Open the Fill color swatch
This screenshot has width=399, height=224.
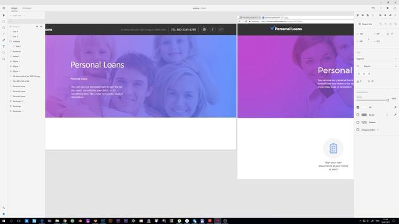pos(364,108)
